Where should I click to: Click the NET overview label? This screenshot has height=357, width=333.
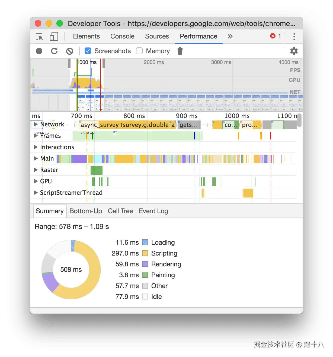(x=295, y=92)
